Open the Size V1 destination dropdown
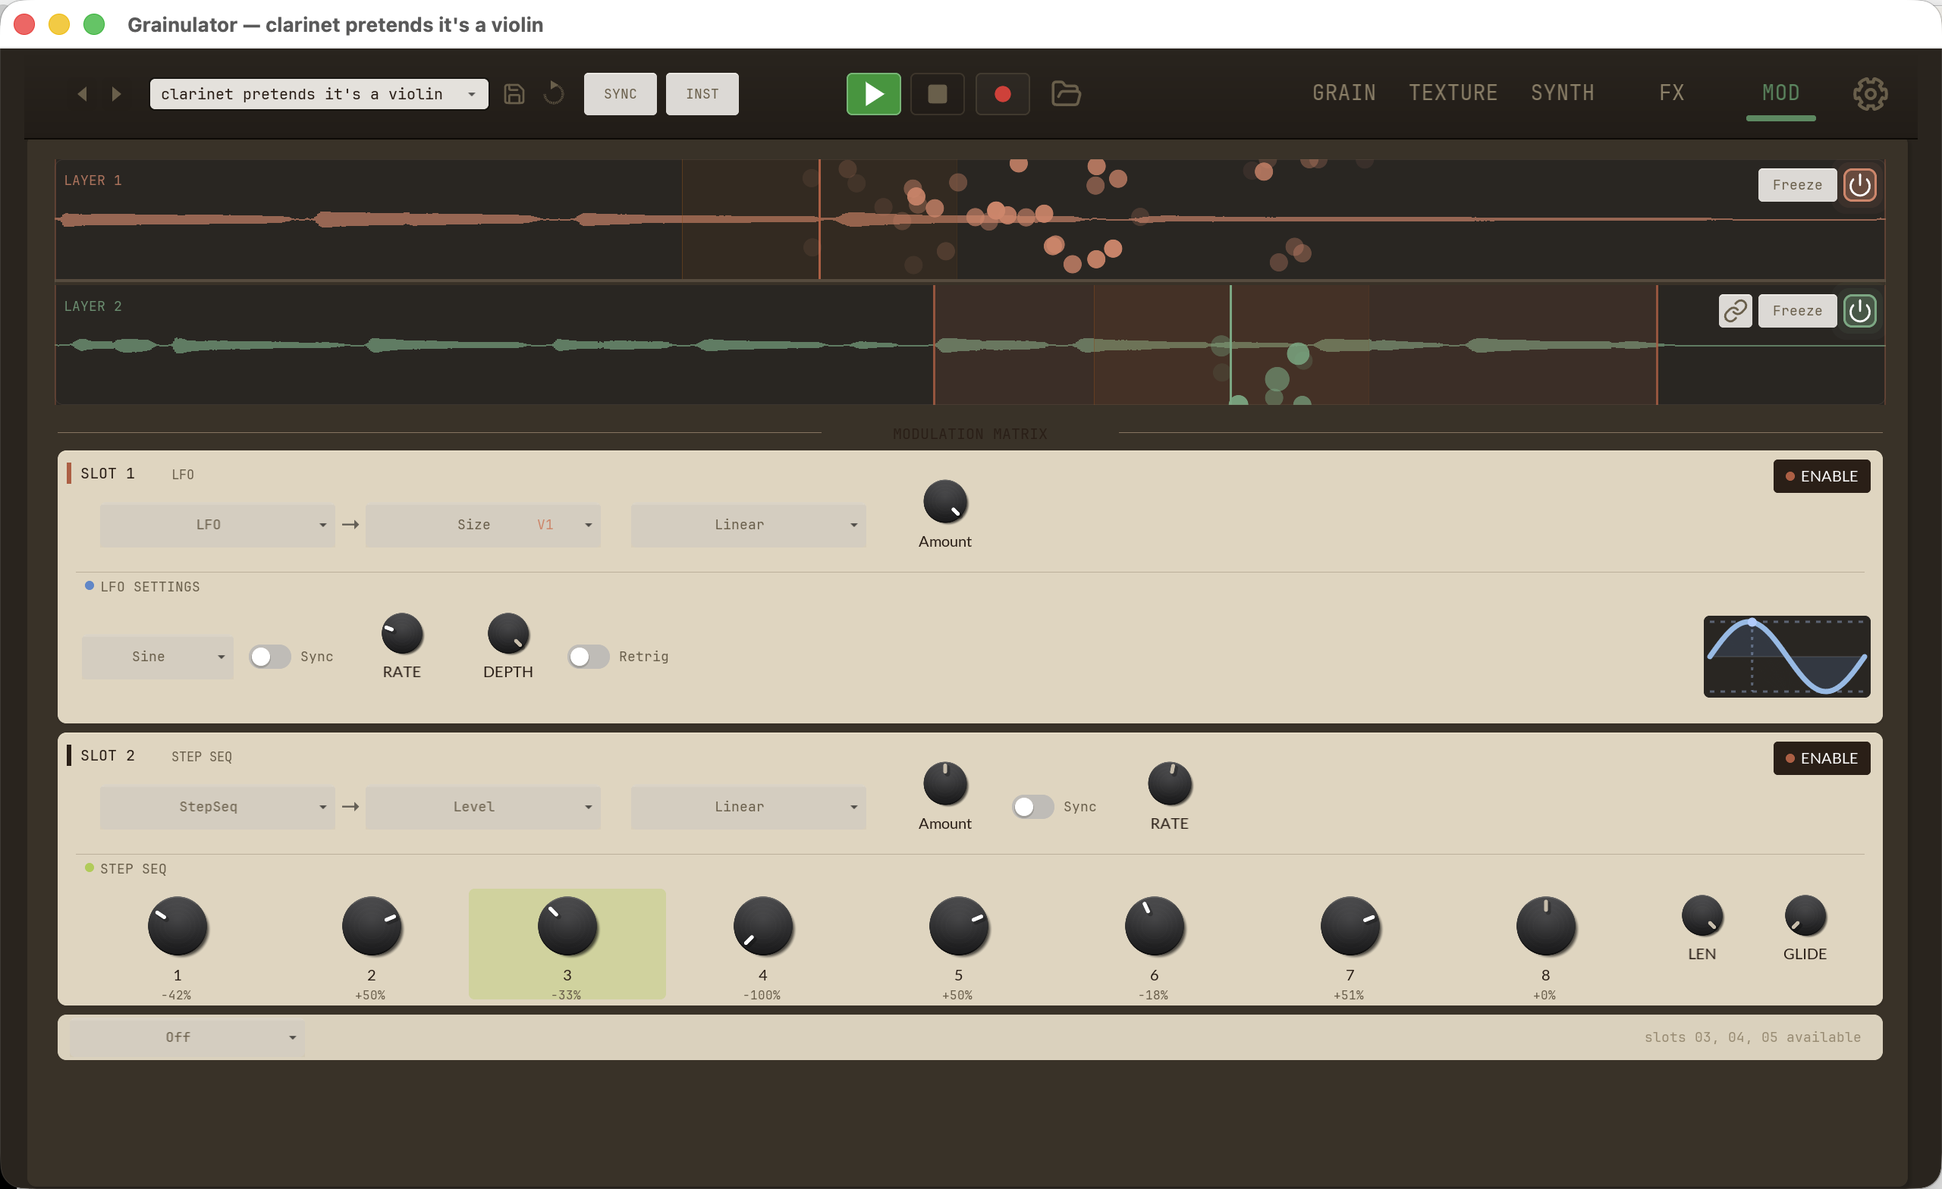 (482, 525)
